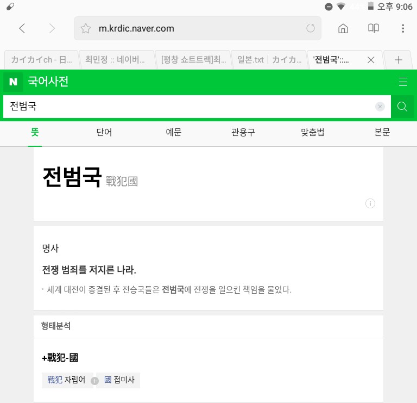Screen dimensions: 417x403
Task: Clear the search field text
Action: pyautogui.click(x=380, y=107)
